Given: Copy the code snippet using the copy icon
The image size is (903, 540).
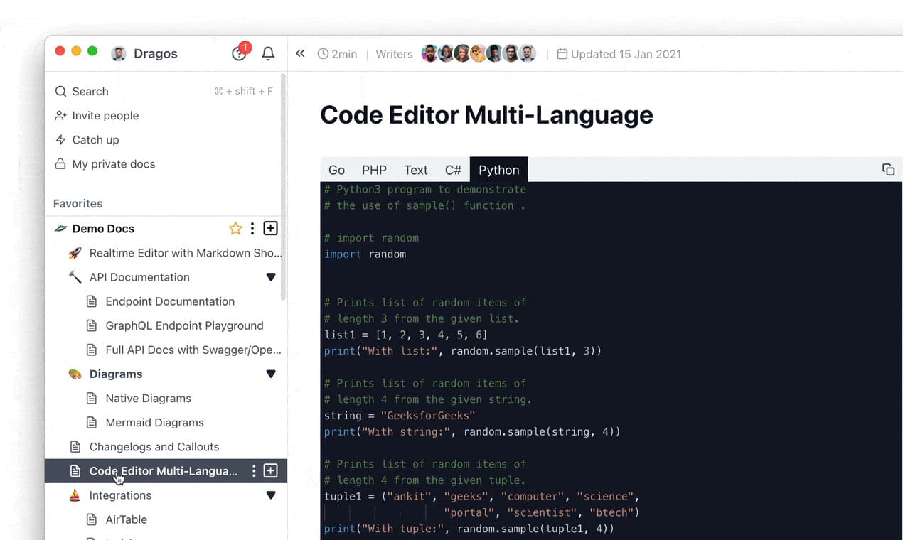Looking at the screenshot, I should 888,169.
